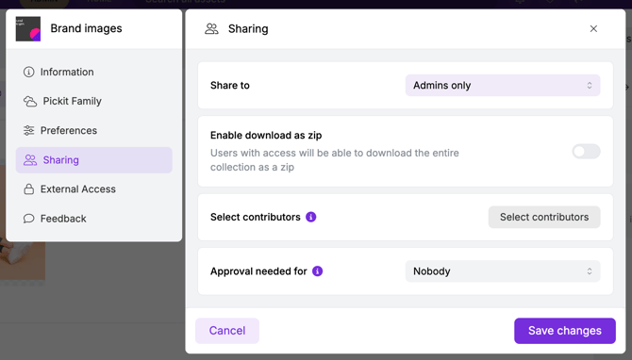Screen dimensions: 632x360
Task: Click info icon next to Approval needed for
Action: (318, 271)
